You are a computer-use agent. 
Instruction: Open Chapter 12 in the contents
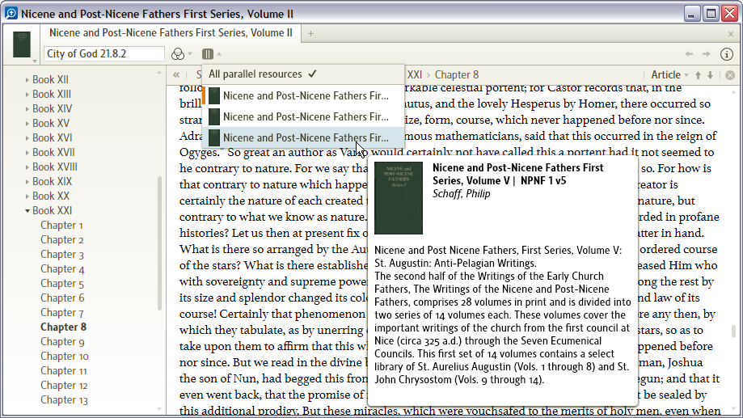(x=64, y=386)
